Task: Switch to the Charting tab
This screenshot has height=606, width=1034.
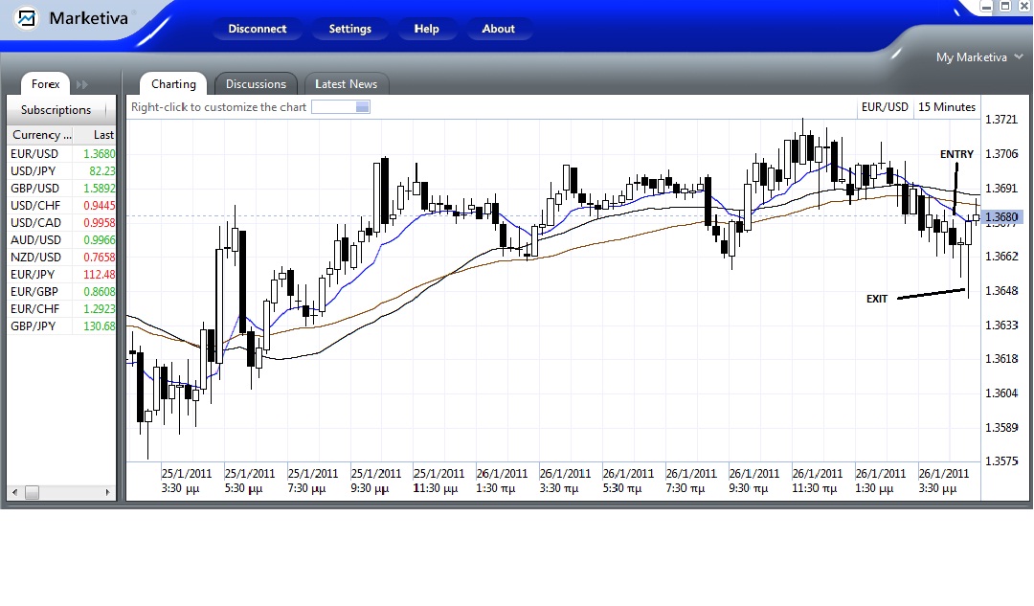Action: point(173,83)
